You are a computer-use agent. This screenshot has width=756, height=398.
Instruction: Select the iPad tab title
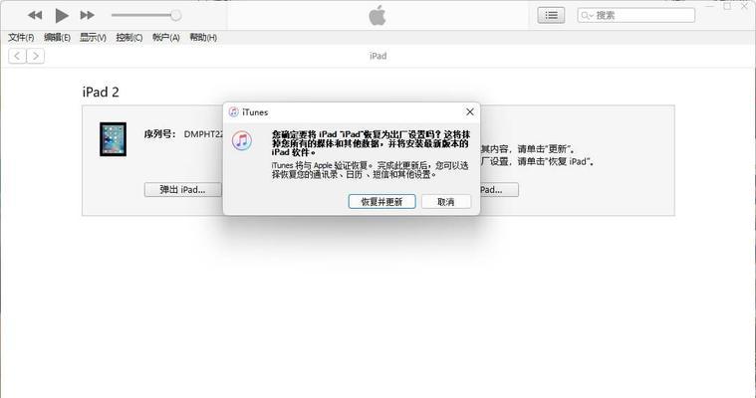pos(378,56)
